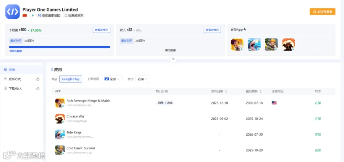Click lock icon beside 联系方式 in sidebar
This screenshot has width=344, height=162.
38,79
